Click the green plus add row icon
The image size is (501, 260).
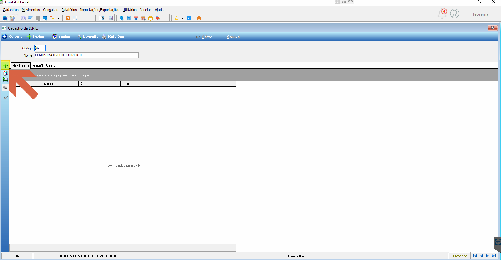point(5,66)
